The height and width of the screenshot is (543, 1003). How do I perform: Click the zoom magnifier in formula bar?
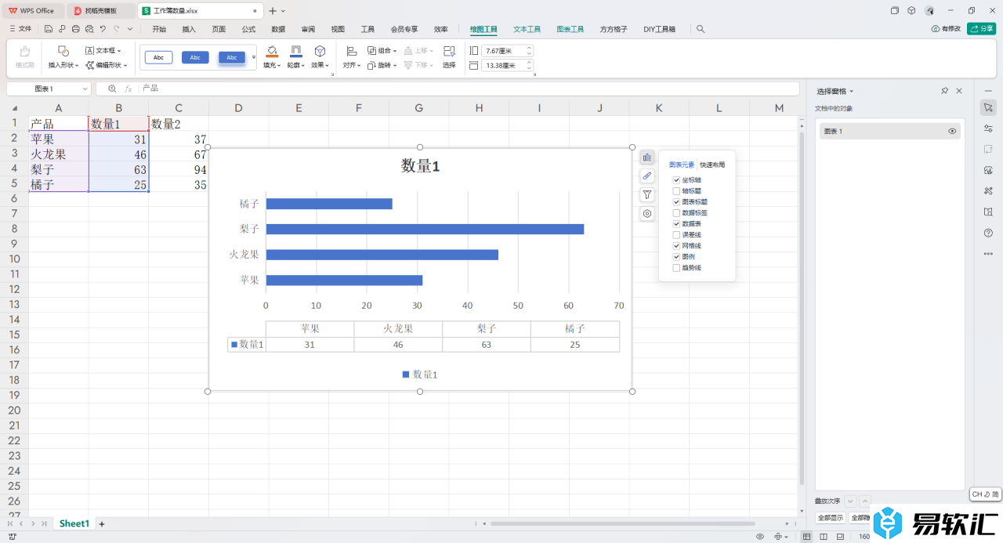(112, 89)
